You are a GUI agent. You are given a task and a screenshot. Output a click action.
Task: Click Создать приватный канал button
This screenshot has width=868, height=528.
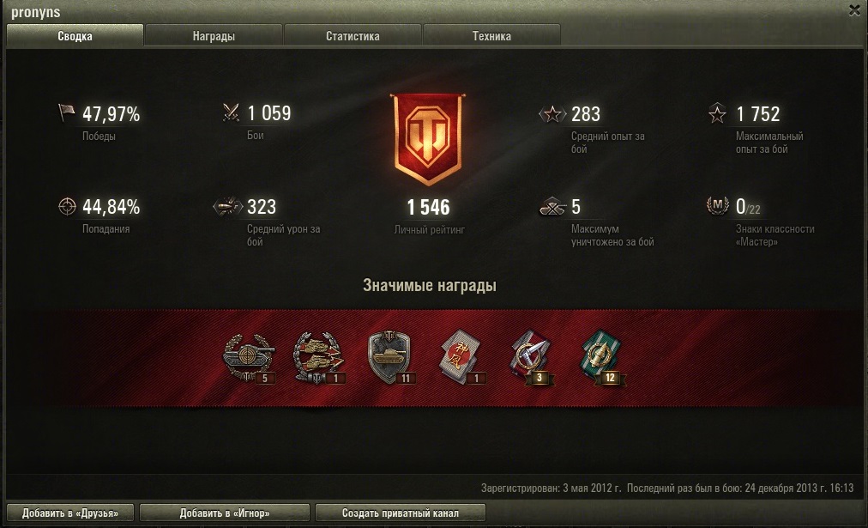(401, 513)
